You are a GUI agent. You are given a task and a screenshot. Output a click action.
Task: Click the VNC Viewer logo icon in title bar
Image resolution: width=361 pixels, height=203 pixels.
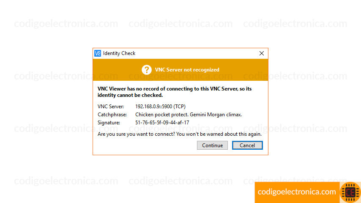click(x=98, y=53)
